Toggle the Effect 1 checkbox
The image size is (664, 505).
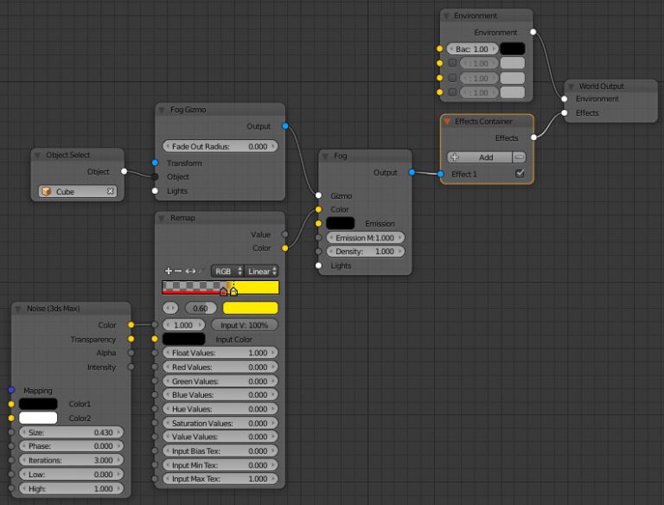pyautogui.click(x=520, y=173)
